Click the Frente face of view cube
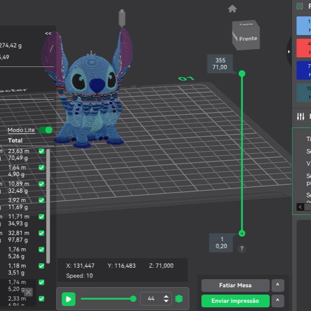Screen dimensions: 311x311 point(248,39)
